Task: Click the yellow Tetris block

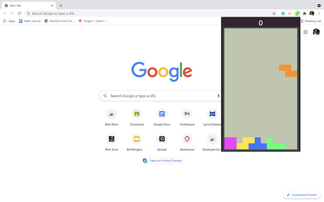Action: click(246, 143)
